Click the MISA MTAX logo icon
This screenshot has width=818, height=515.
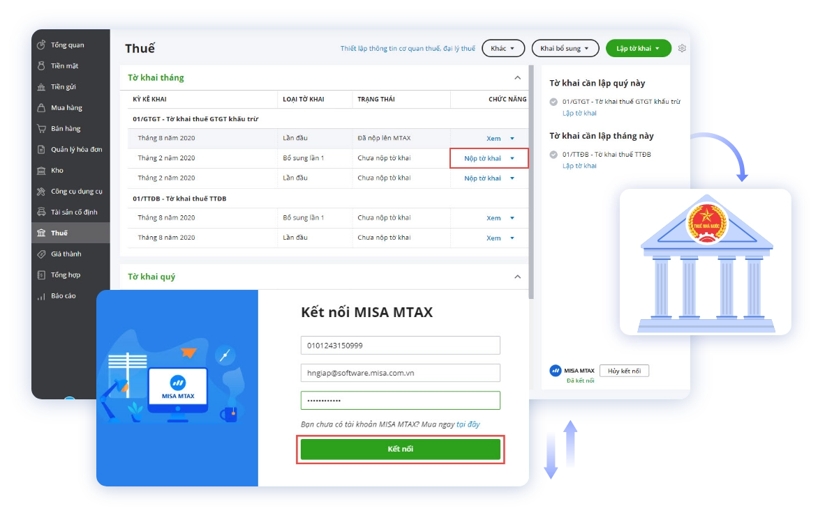click(x=556, y=371)
